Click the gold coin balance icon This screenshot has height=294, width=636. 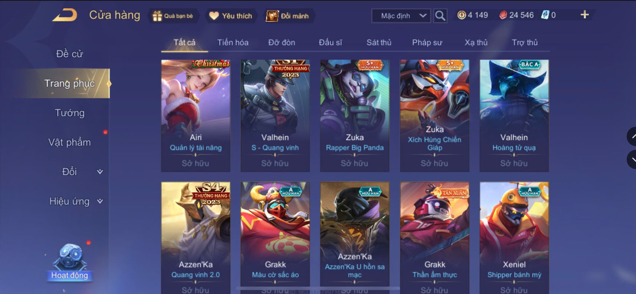(x=461, y=15)
